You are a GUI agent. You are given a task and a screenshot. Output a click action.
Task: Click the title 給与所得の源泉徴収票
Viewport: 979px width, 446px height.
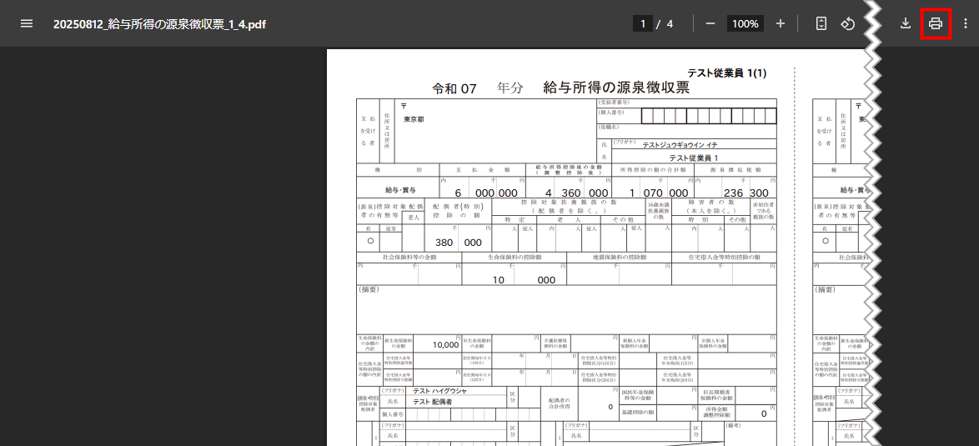[x=616, y=88]
